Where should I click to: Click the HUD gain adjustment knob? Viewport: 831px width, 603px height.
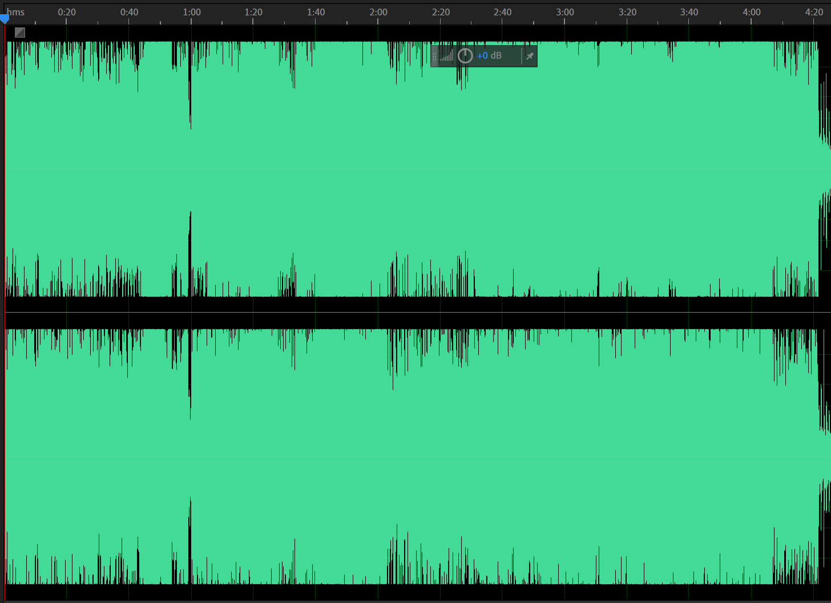pos(465,56)
